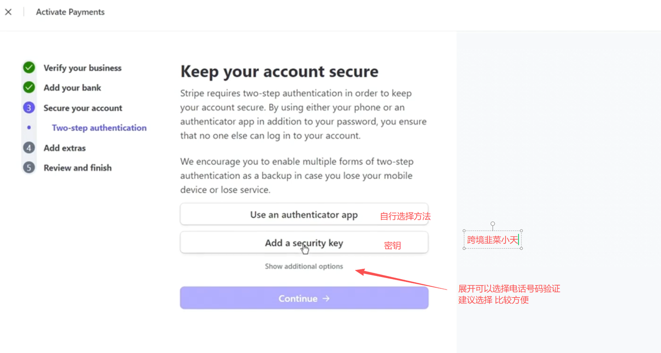The height and width of the screenshot is (353, 661).
Task: Close the Activate Payments dialog
Action: (8, 12)
